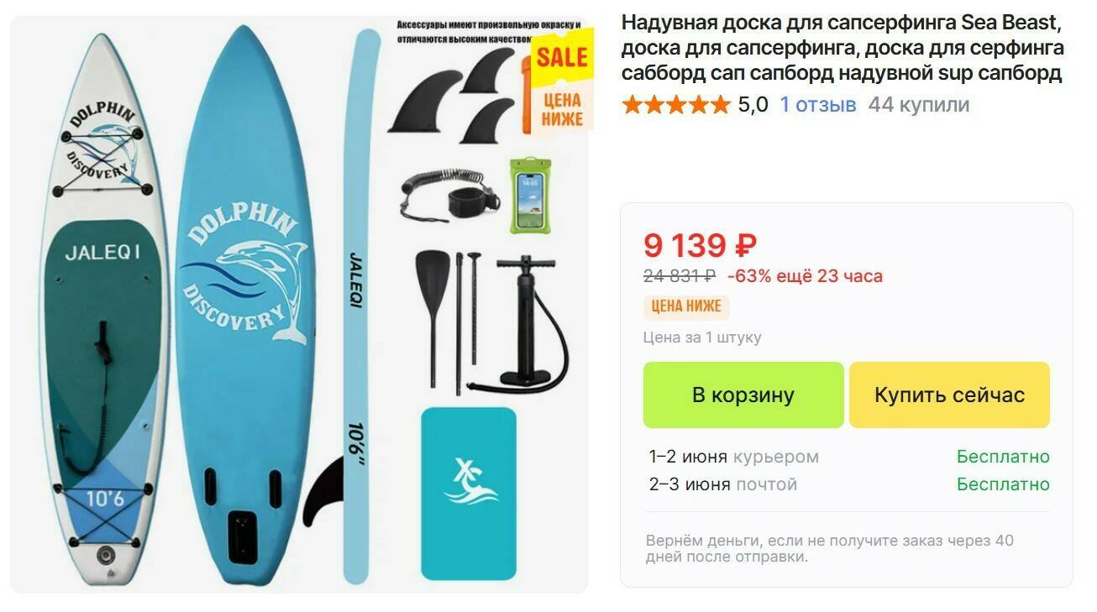1097x612 pixels.
Task: Select the 1–2 июня курьером delivery option
Action: point(849,457)
